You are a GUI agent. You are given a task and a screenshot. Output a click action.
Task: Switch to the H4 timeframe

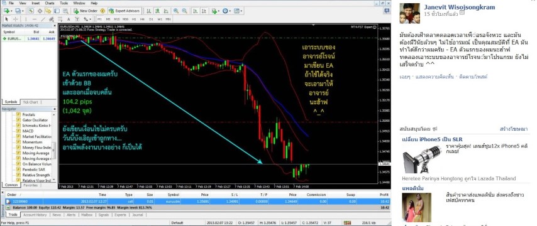142,19
